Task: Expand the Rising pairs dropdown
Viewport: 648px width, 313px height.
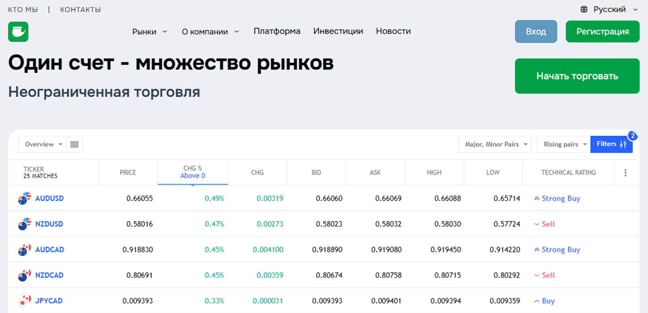Action: pos(564,144)
